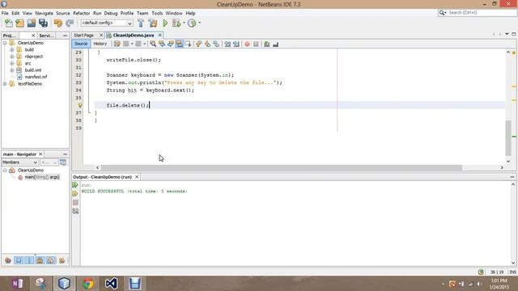The image size is (518, 291).
Task: Click Previous Bookmark editor icon
Action: 198,44
